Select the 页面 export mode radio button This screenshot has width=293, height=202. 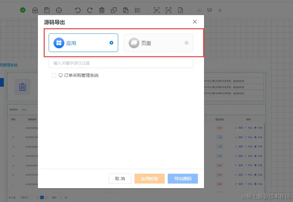[x=186, y=43]
